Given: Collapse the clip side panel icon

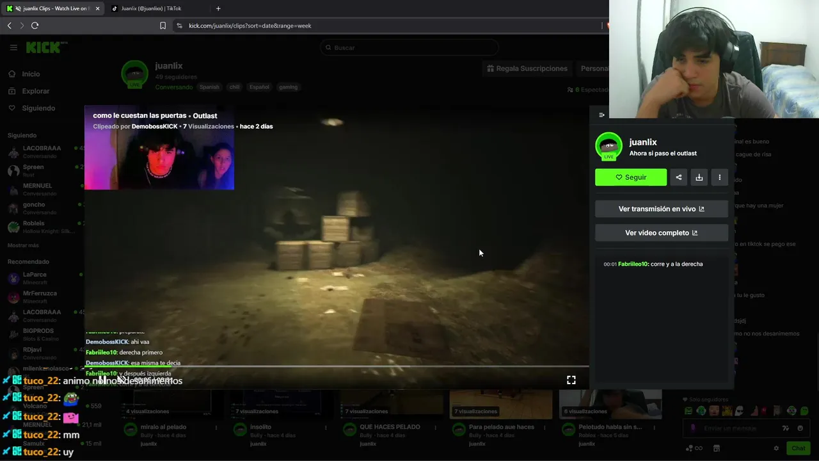Looking at the screenshot, I should (601, 115).
